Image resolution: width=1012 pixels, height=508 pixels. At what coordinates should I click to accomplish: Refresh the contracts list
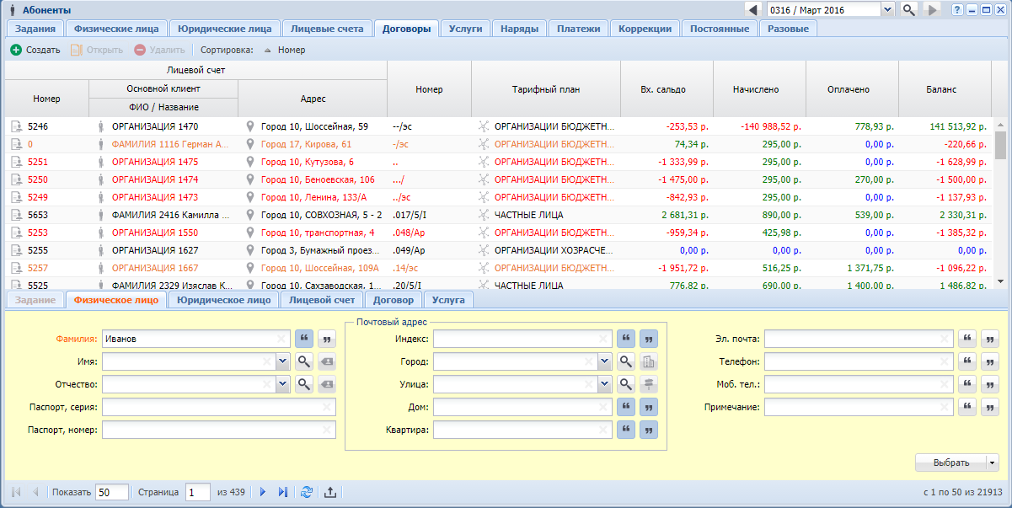pos(307,492)
